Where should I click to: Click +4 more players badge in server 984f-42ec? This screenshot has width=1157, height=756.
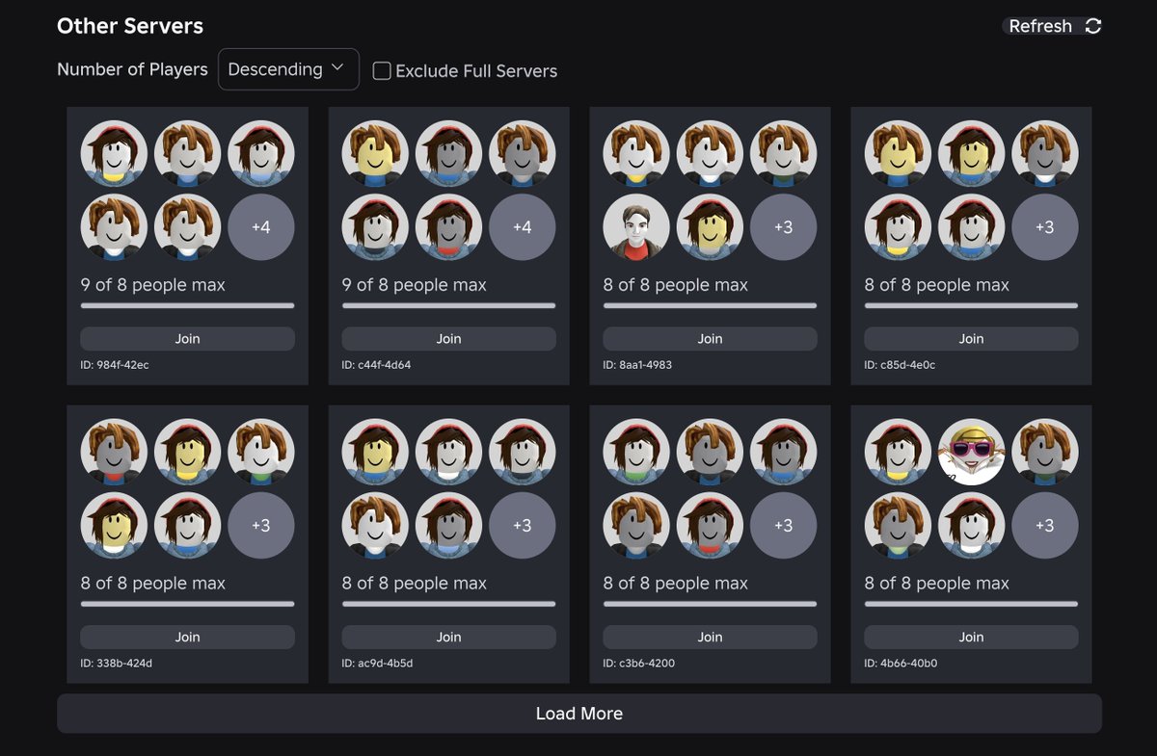click(x=261, y=227)
